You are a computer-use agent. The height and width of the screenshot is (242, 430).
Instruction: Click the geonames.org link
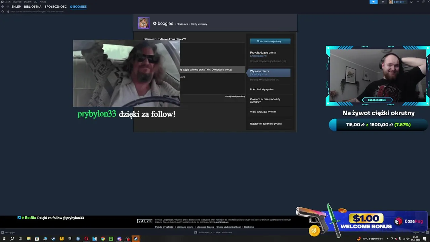tap(222, 222)
